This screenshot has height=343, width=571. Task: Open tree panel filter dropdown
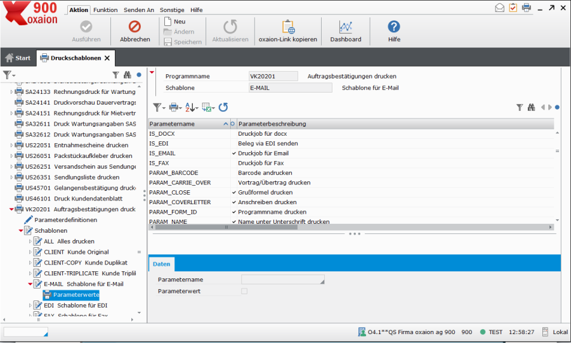point(9,75)
